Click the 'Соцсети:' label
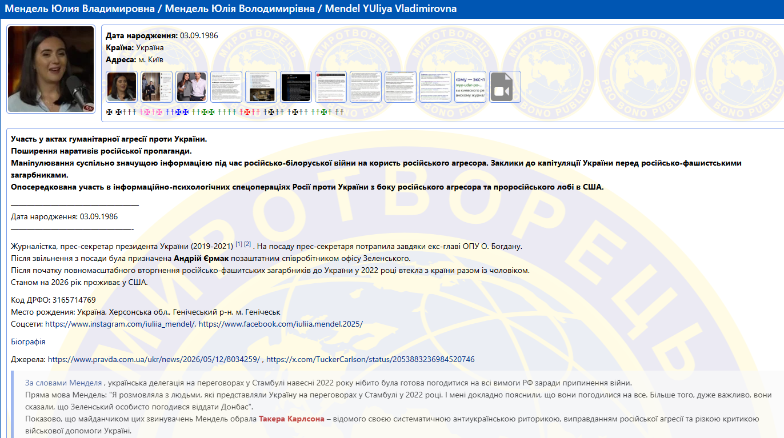 (27, 324)
